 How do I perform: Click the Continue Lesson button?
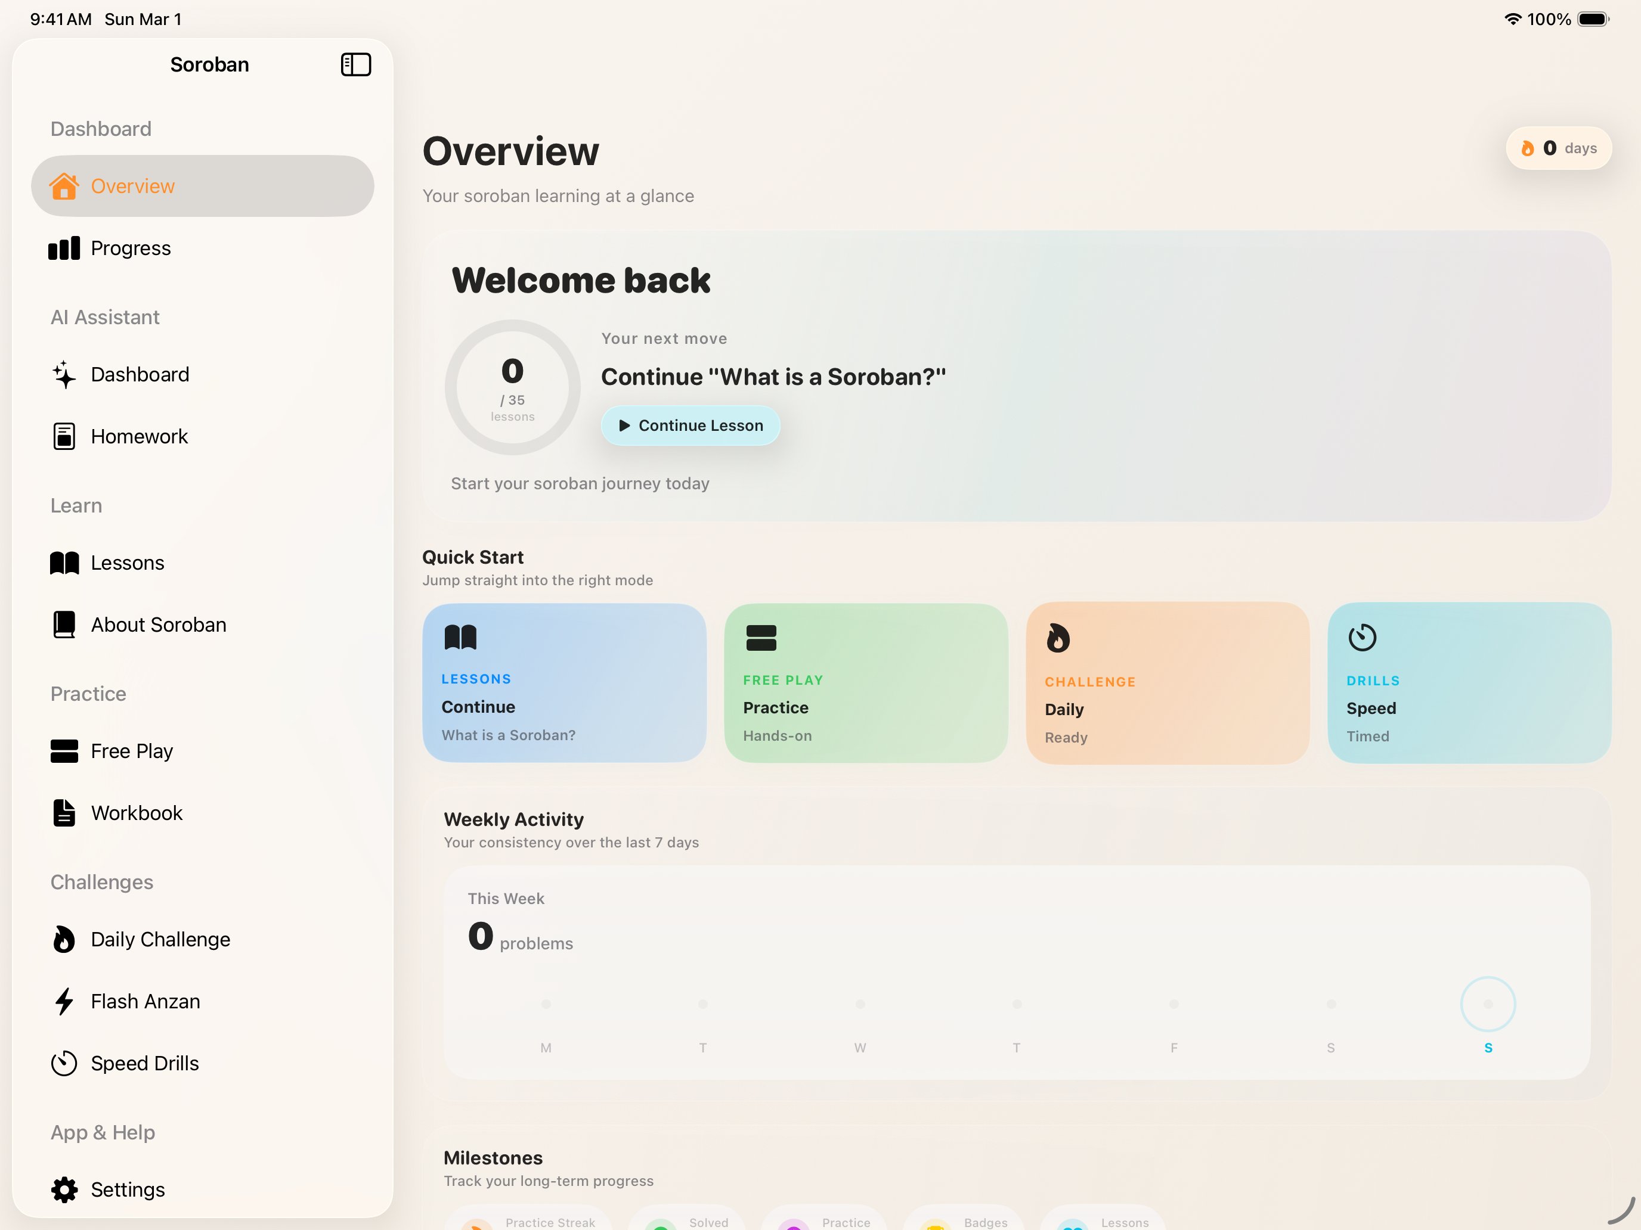(x=690, y=425)
